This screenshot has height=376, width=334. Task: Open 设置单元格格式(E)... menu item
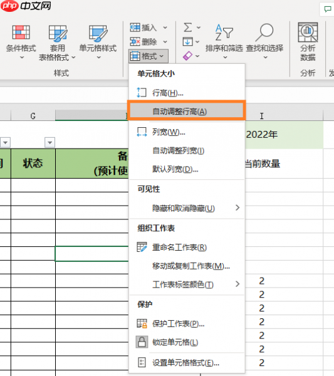[x=187, y=363]
